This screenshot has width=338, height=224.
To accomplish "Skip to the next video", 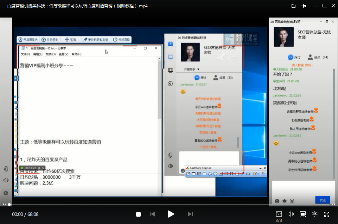I will pyautogui.click(x=190, y=214).
